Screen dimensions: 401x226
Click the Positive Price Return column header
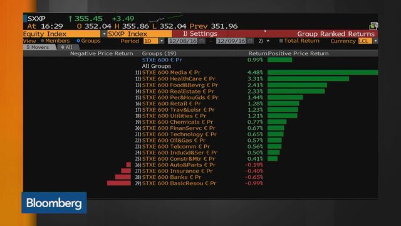coord(298,53)
